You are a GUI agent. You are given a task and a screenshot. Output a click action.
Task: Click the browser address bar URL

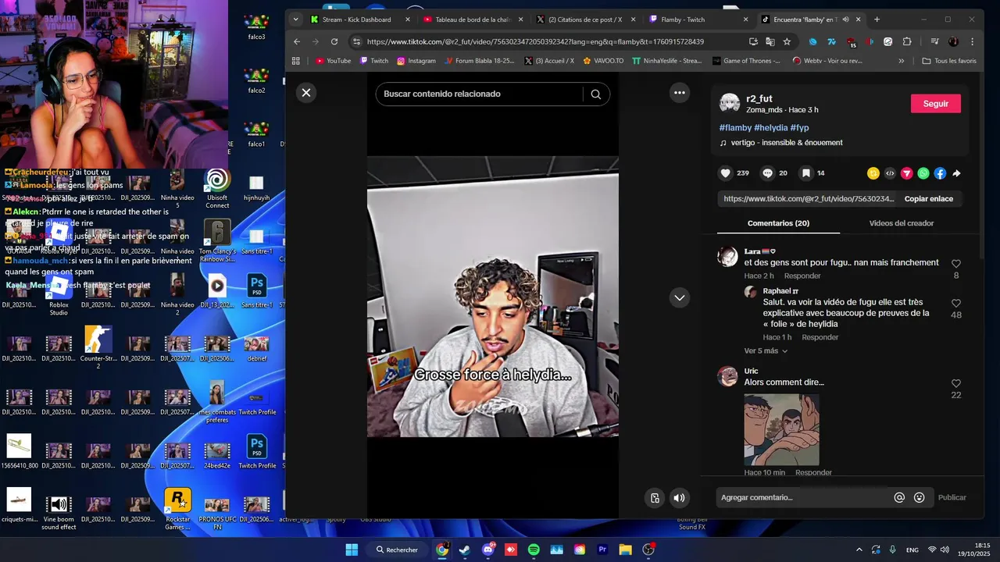click(535, 41)
